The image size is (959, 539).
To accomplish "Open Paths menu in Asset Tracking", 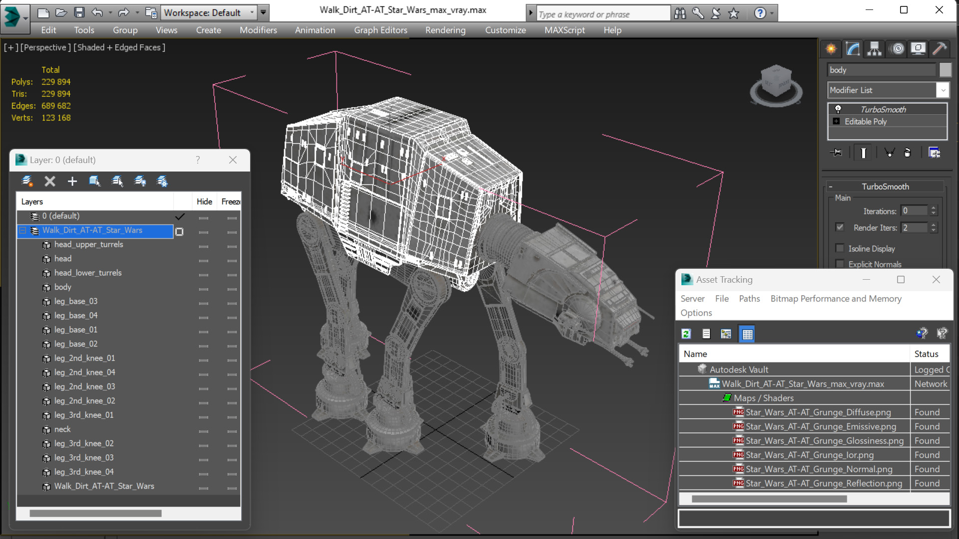I will tap(749, 298).
